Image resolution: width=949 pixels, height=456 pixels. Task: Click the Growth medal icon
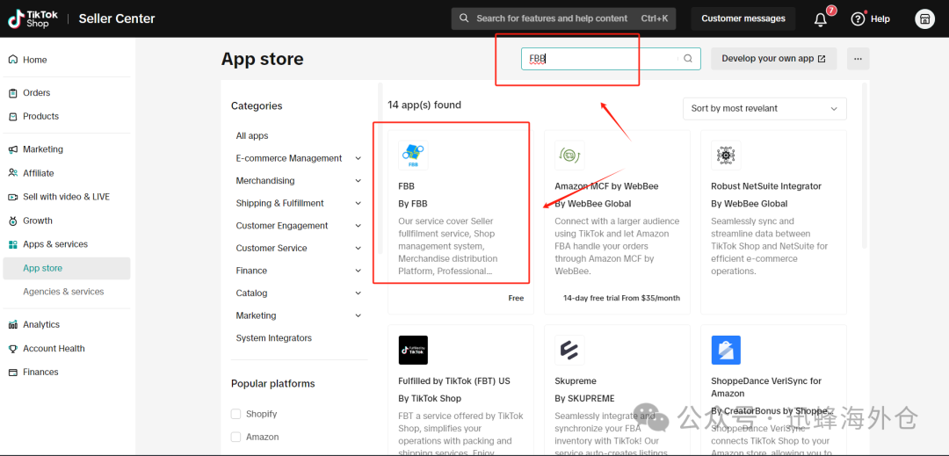coord(12,221)
